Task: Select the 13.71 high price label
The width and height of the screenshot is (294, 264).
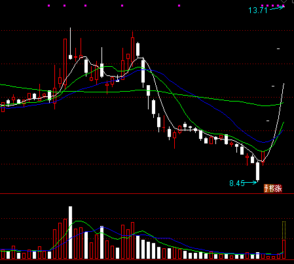Action: tap(258, 10)
